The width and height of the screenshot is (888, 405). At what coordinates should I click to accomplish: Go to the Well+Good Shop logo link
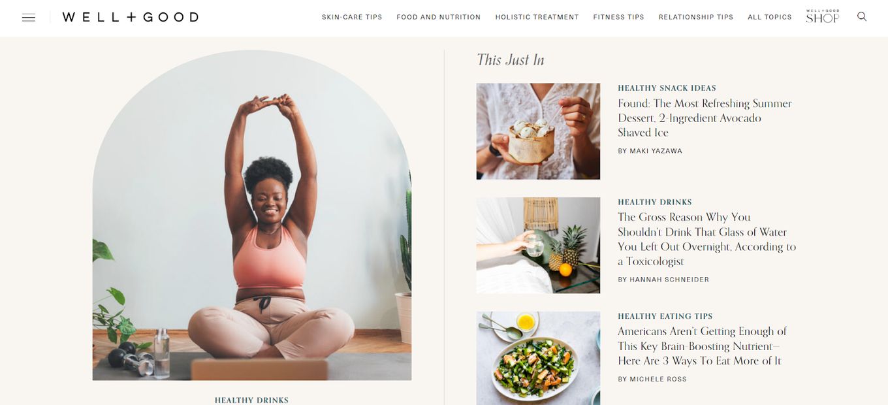coord(823,16)
